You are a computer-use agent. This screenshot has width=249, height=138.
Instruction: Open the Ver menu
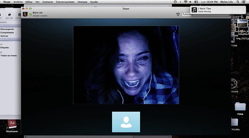(x=37, y=2)
